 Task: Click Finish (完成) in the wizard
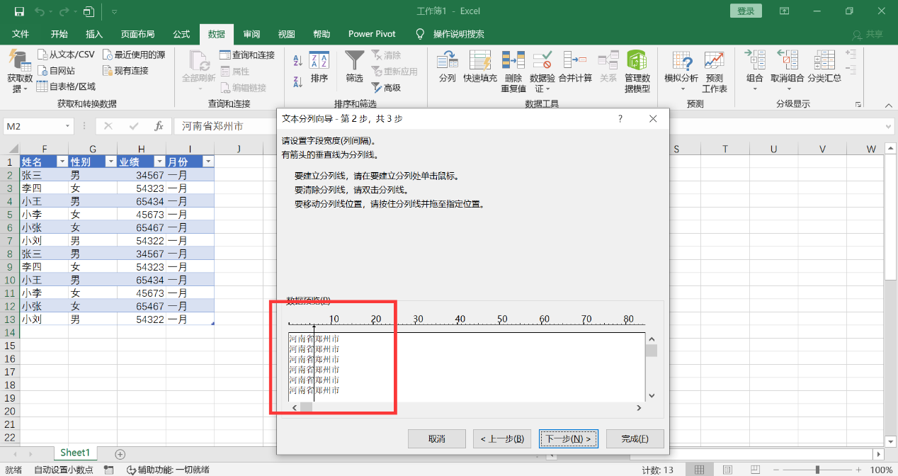point(635,438)
